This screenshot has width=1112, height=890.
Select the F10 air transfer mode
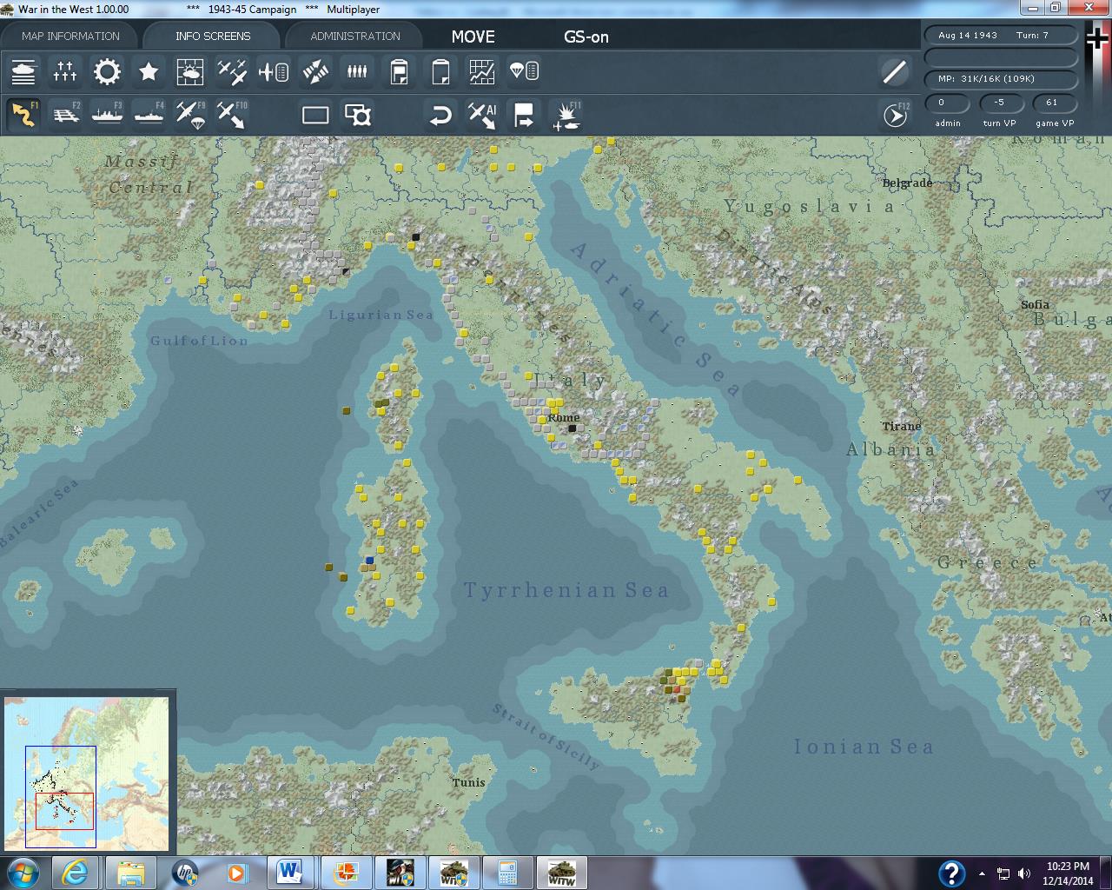[232, 115]
